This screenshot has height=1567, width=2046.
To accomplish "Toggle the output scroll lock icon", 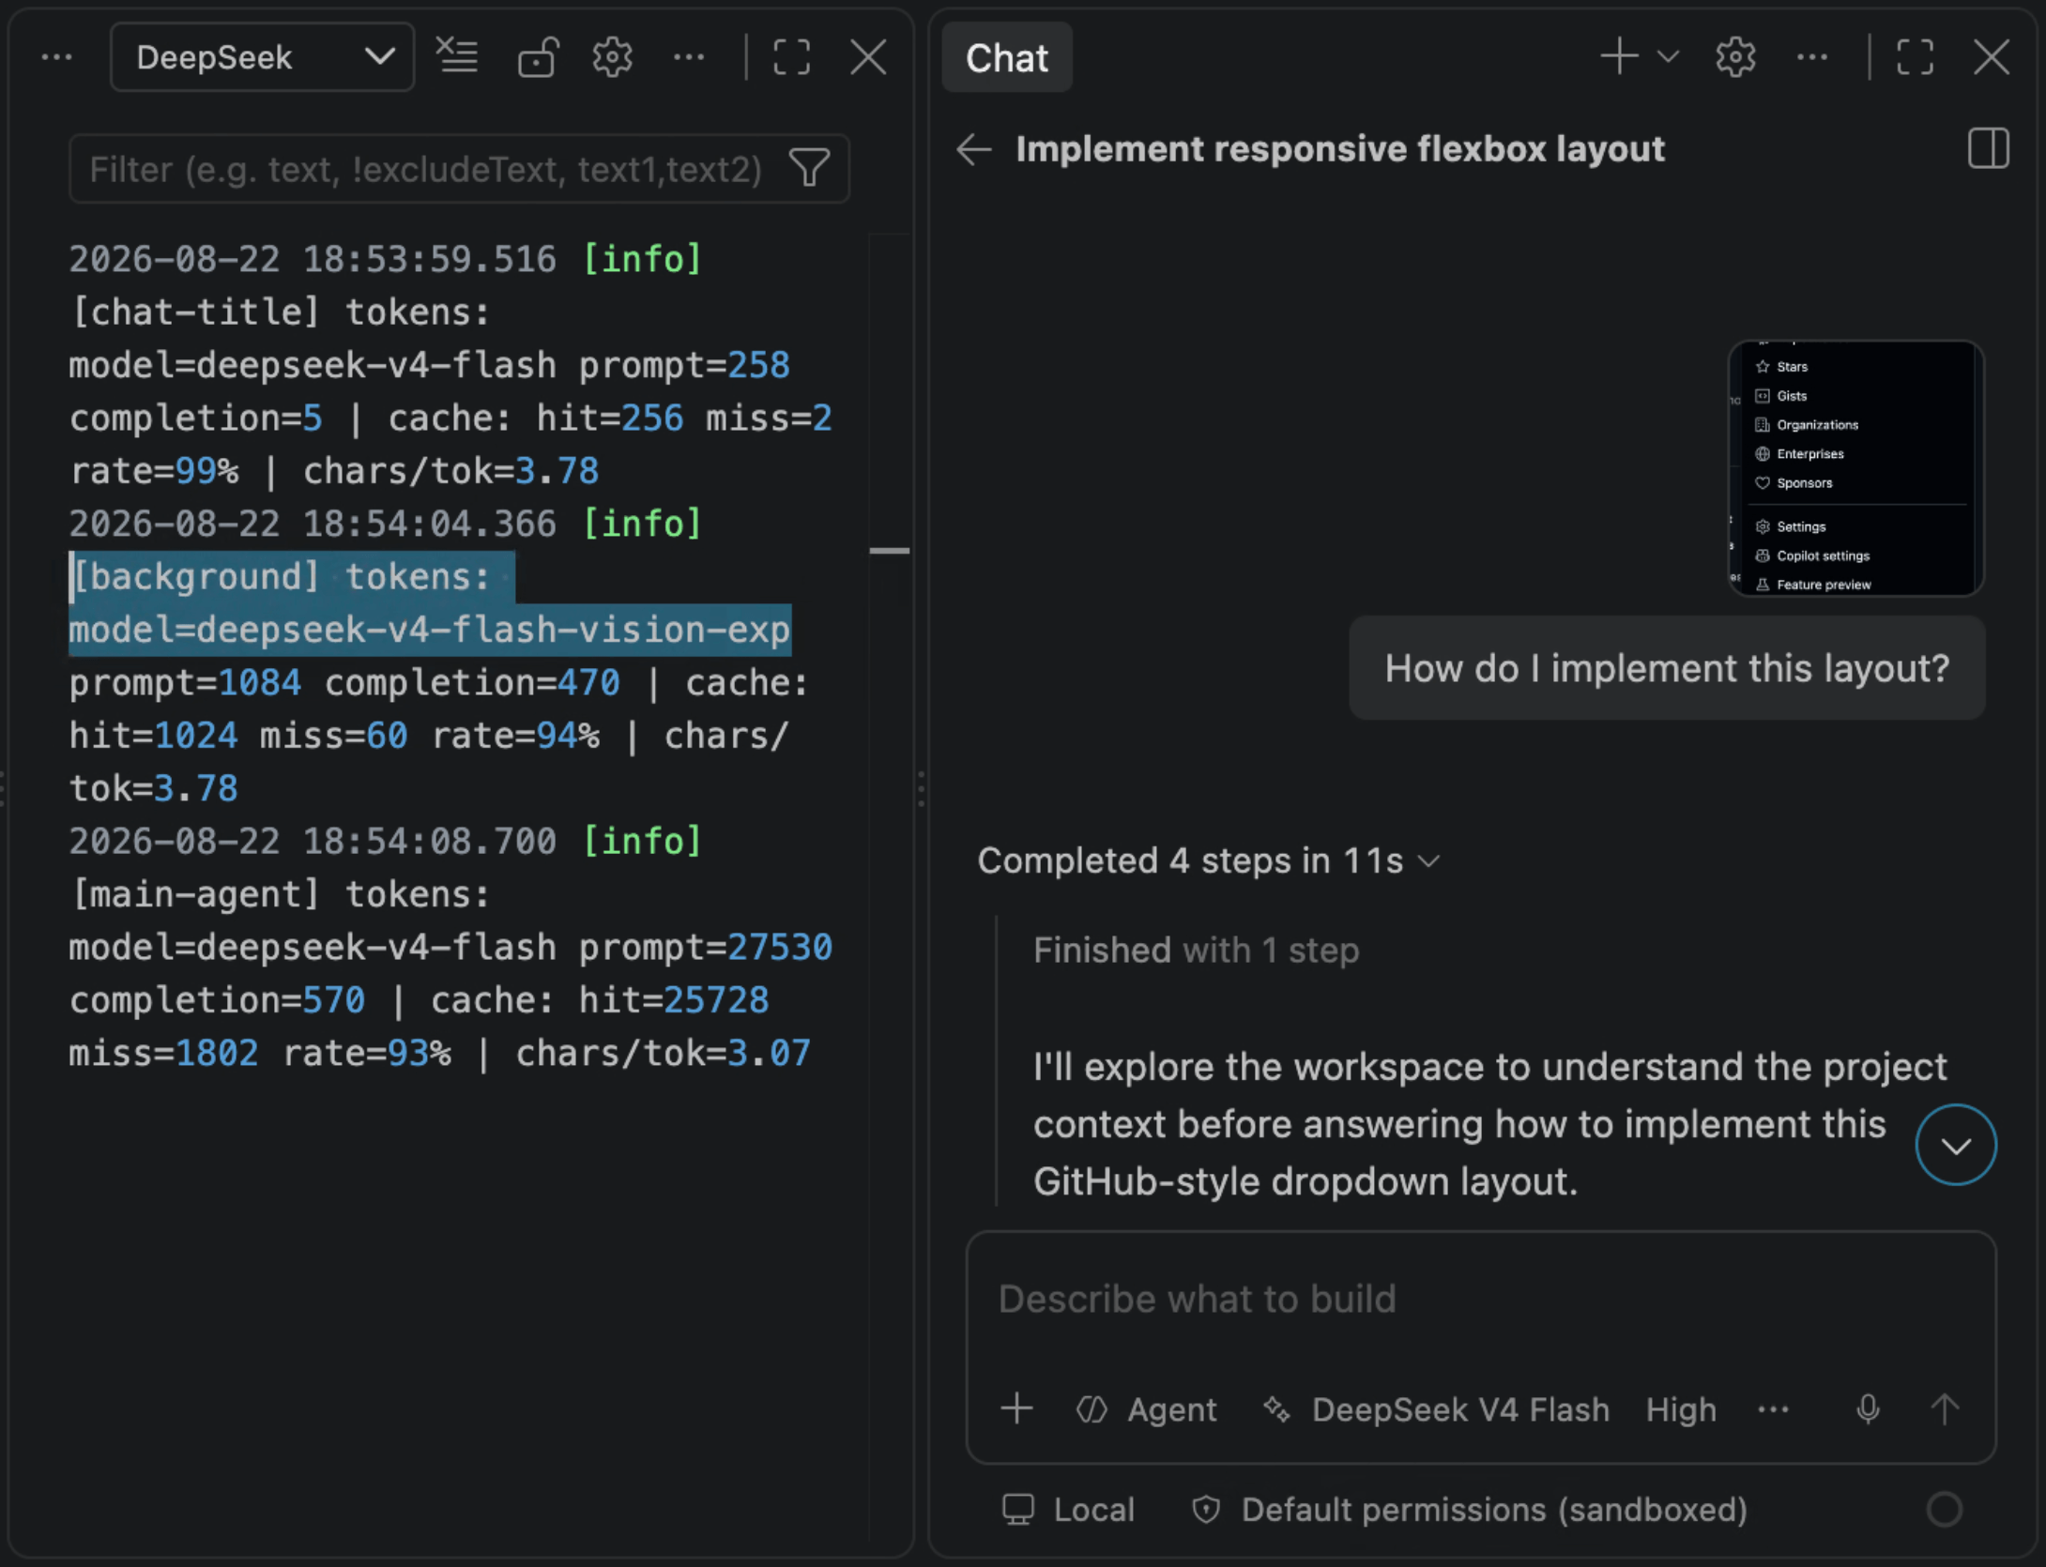I will tap(538, 57).
